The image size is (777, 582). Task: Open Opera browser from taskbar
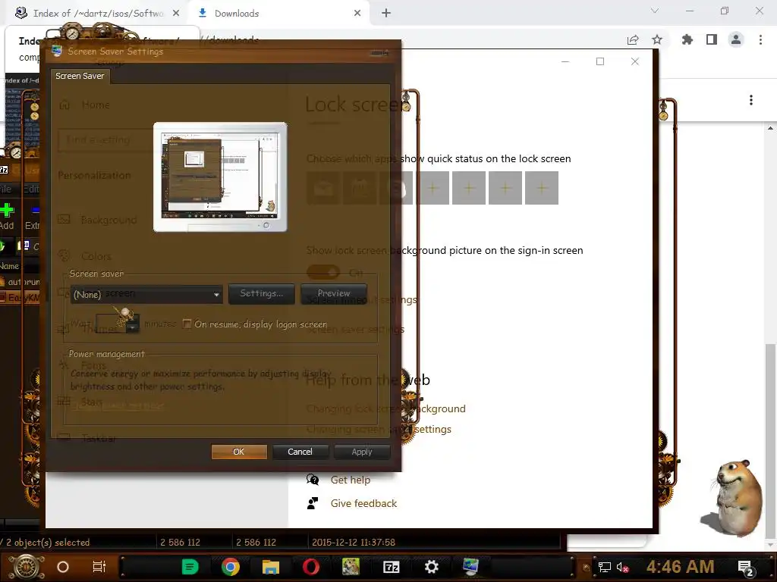(311, 567)
